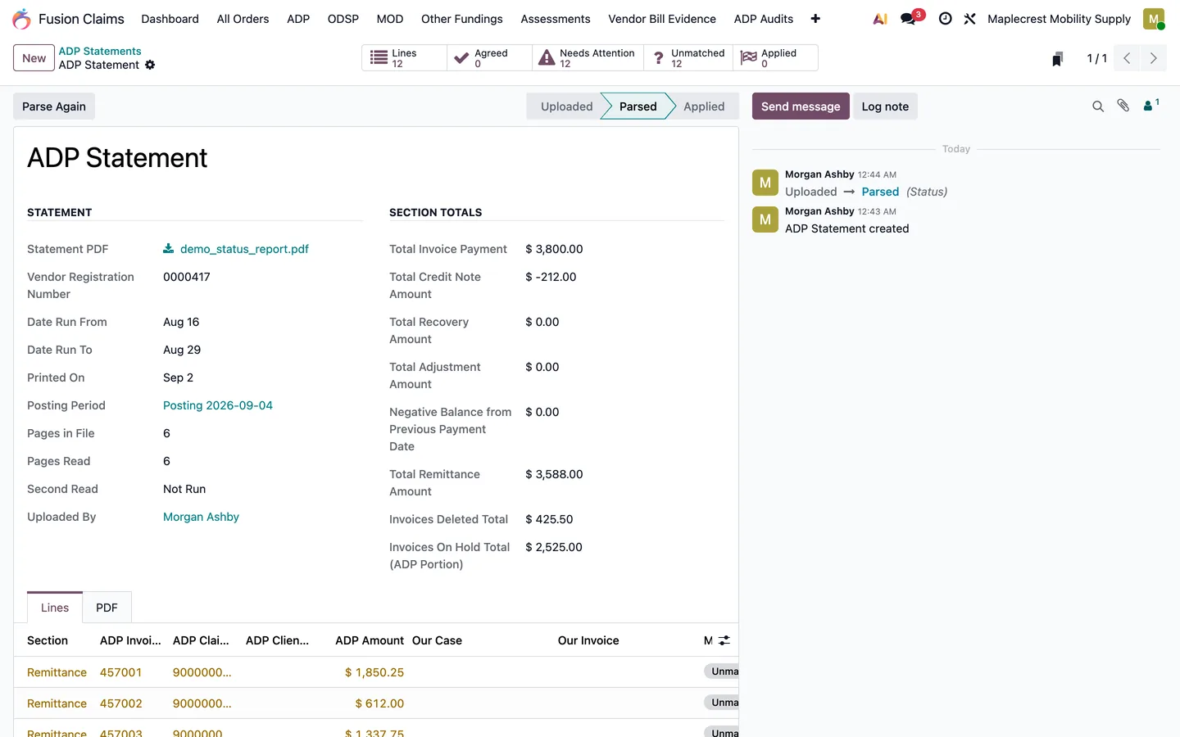Click the bookmark icon near the pager
This screenshot has height=737, width=1180.
(x=1058, y=58)
